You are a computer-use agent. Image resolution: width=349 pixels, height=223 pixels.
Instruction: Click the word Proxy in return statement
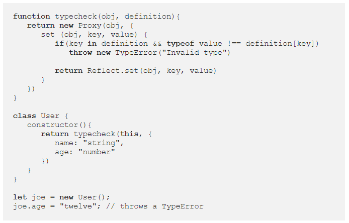click(90, 26)
